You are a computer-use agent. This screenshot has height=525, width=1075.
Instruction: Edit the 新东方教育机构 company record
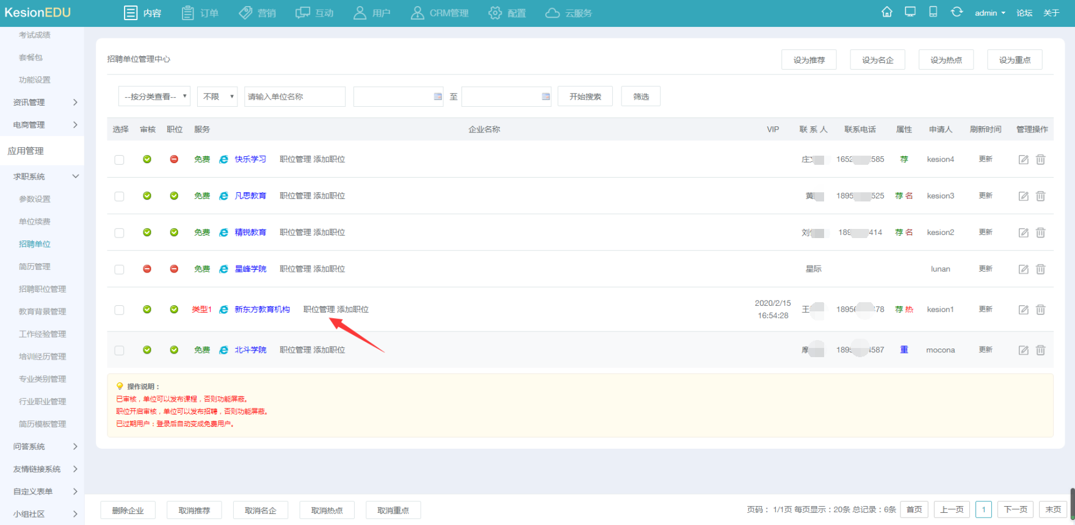click(x=1024, y=310)
